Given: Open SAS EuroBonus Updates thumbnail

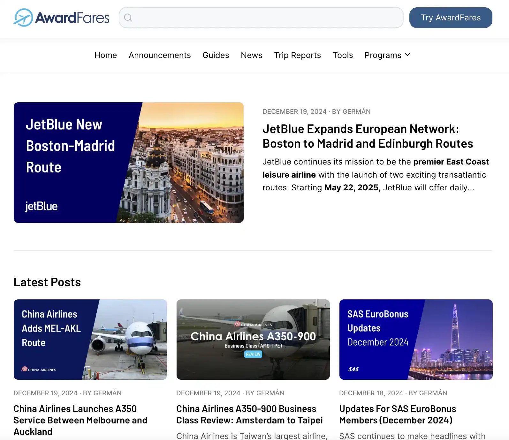Looking at the screenshot, I should pos(416,340).
